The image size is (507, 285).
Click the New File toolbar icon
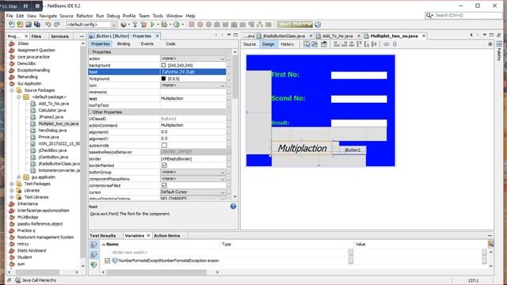click(12, 25)
